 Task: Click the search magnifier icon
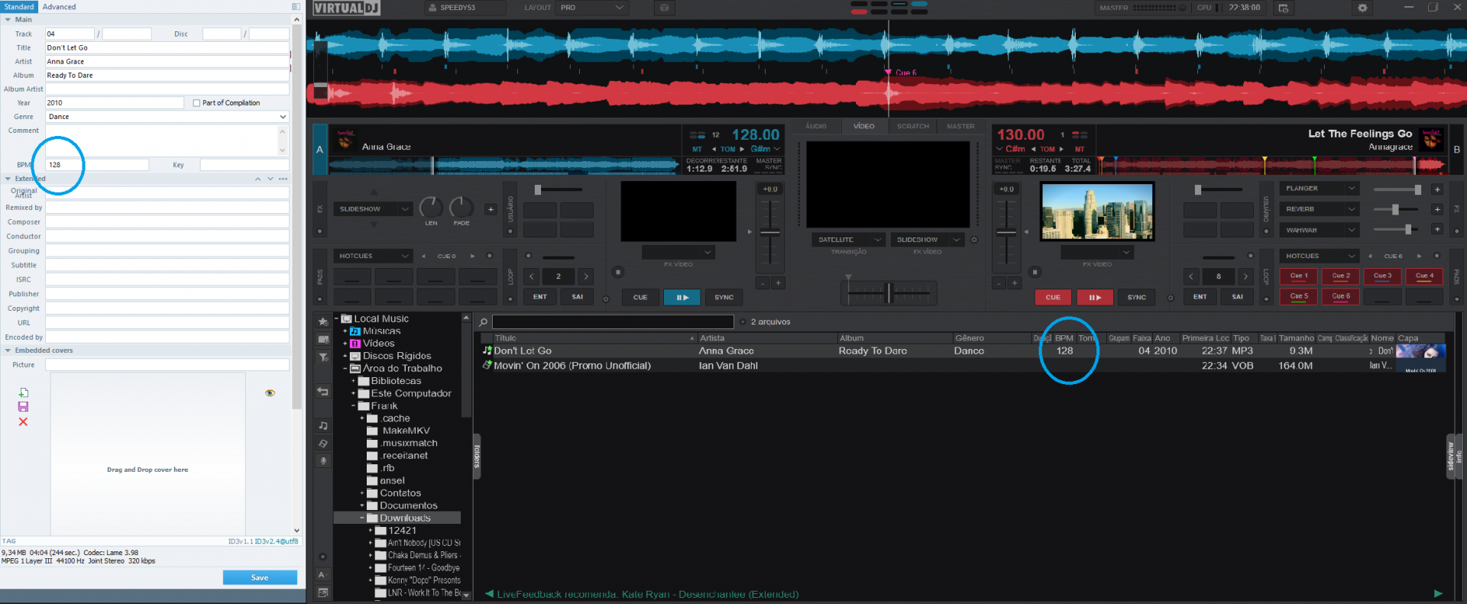483,322
